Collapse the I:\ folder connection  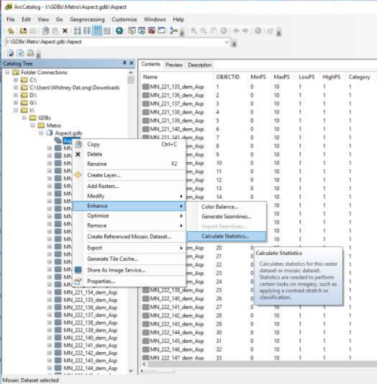coord(16,110)
